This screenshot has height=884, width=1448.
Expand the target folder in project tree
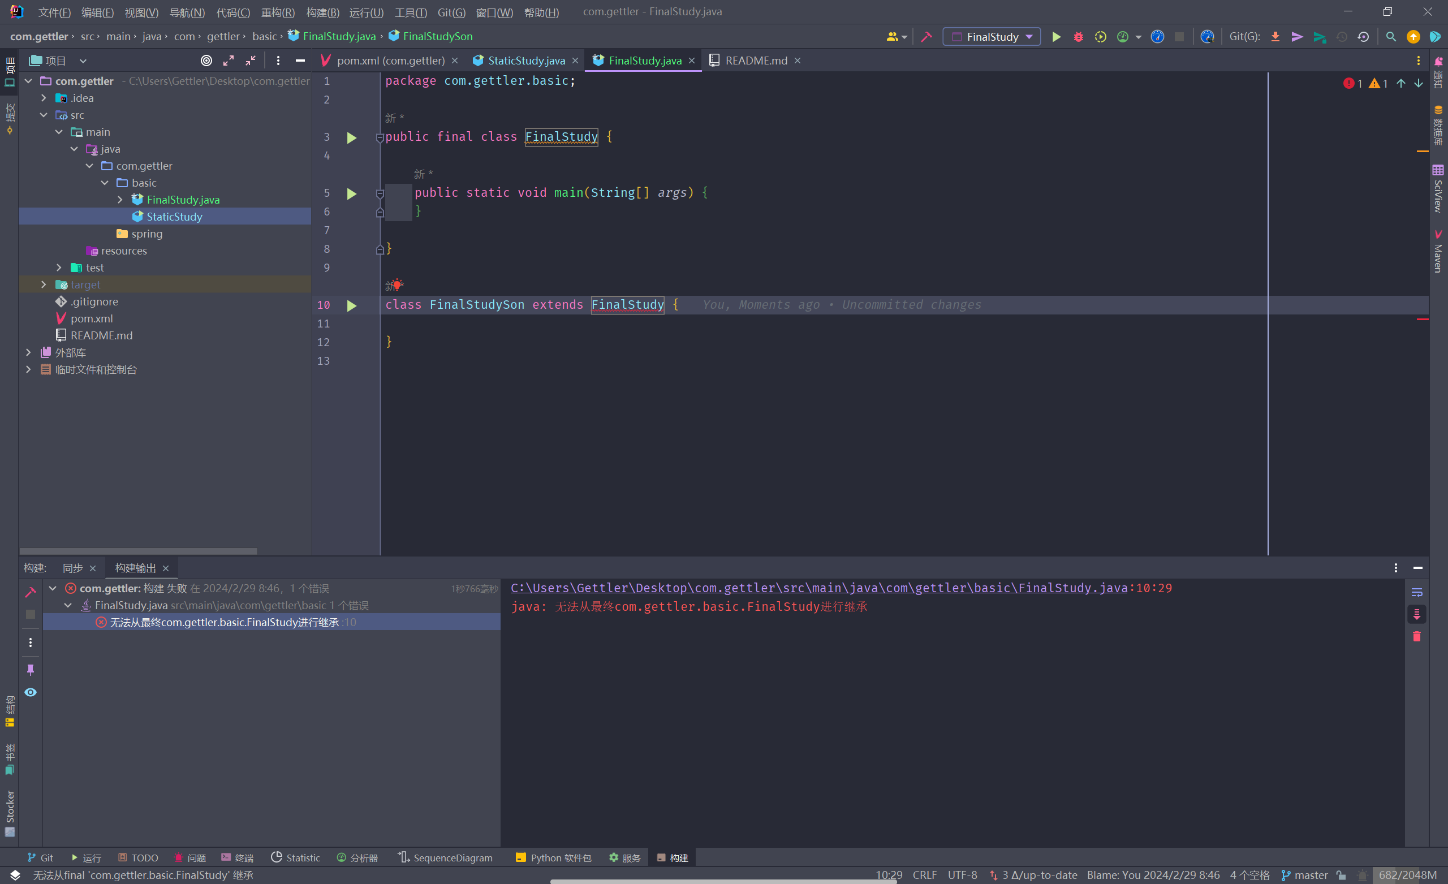(x=44, y=284)
